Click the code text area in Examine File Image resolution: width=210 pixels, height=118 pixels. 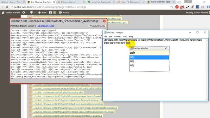pos(56,53)
